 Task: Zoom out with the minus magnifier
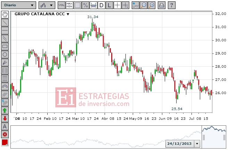(144, 5)
